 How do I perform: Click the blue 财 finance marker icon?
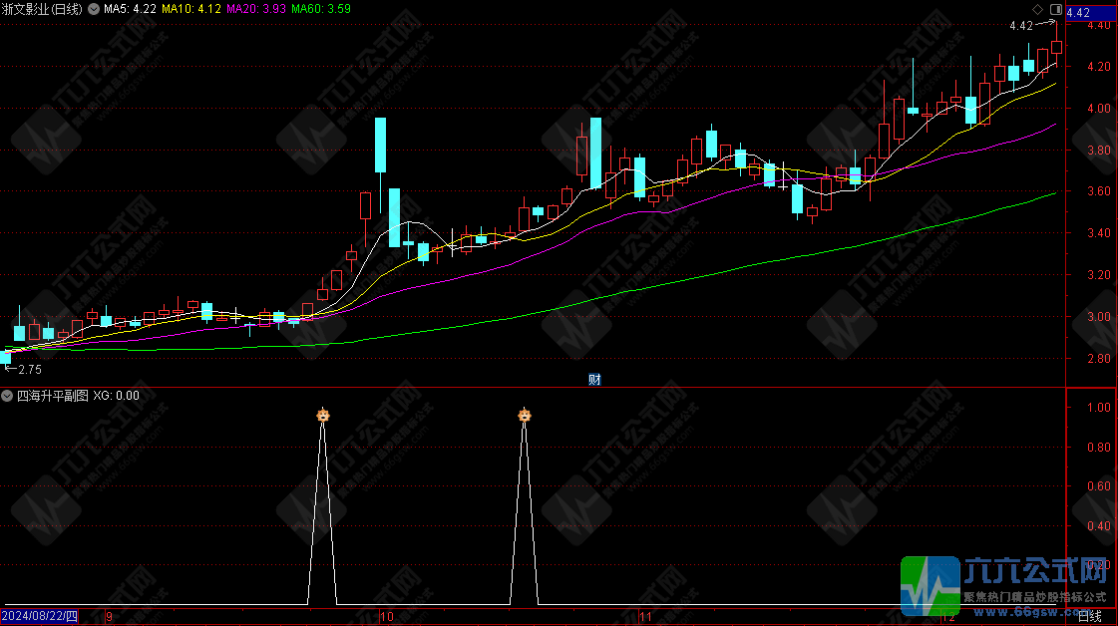point(594,379)
